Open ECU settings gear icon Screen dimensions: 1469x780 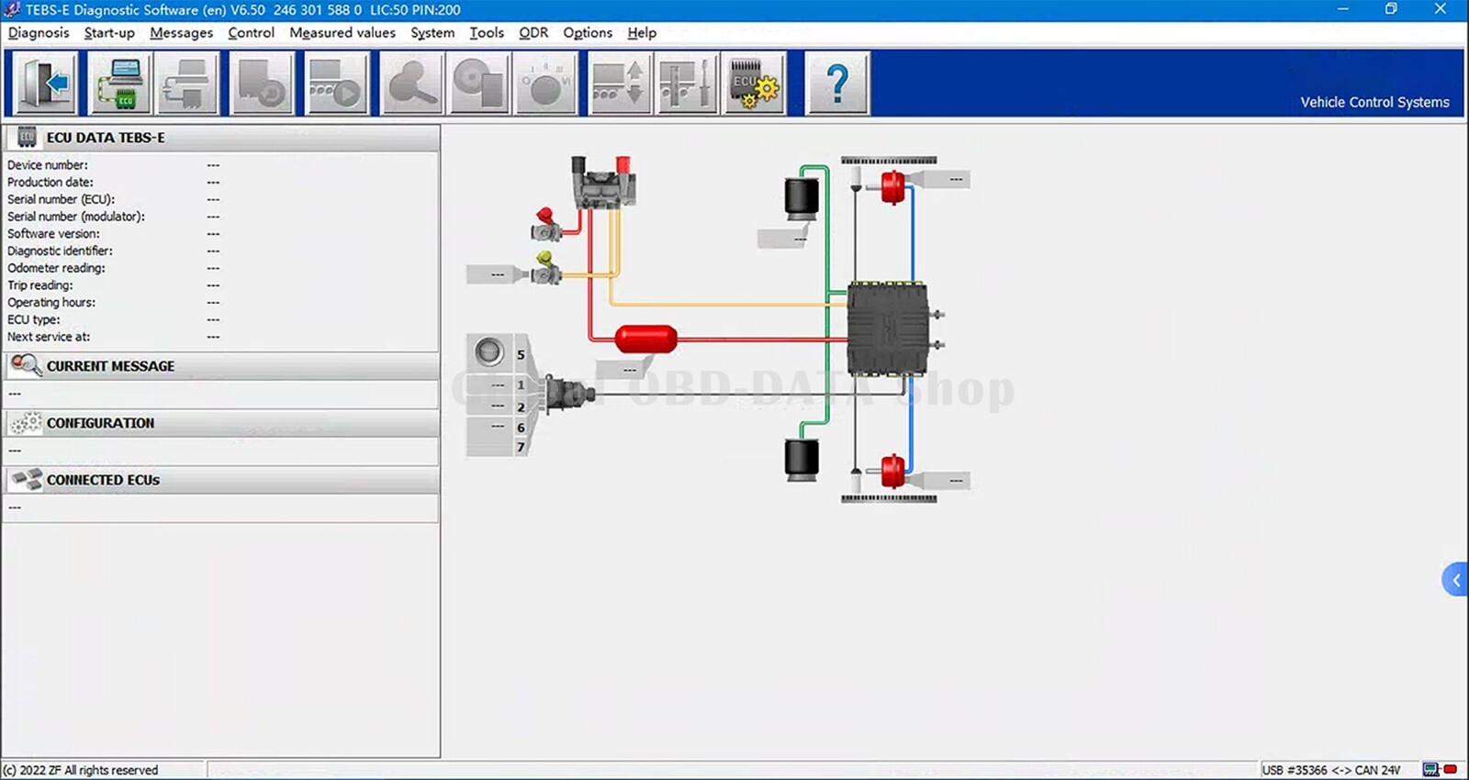click(x=755, y=84)
